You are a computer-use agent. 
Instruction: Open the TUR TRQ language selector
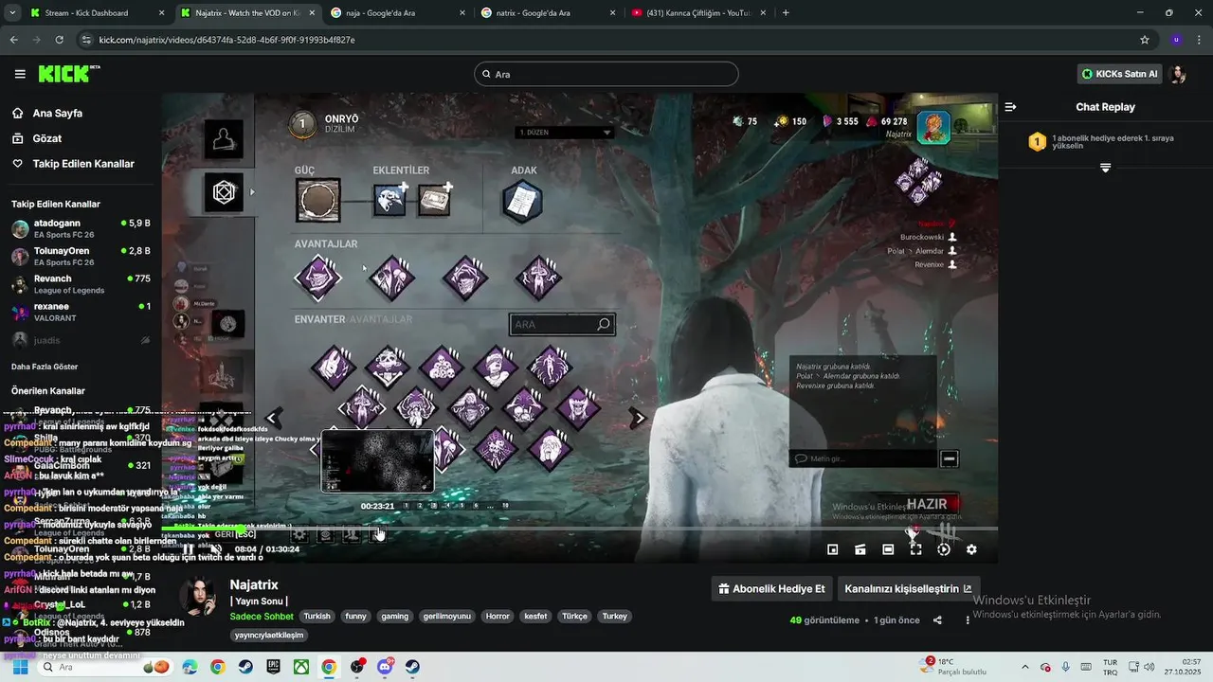[x=1110, y=667]
